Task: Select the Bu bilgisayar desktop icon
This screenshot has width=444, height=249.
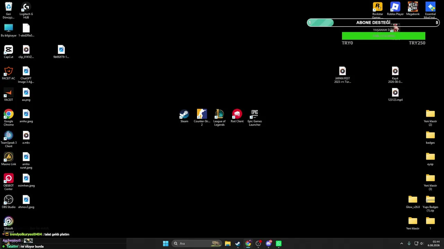Action: click(x=9, y=30)
